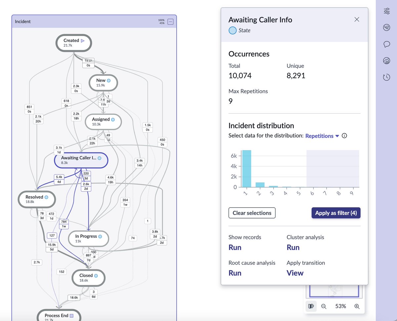Run Show records
The height and width of the screenshot is (321, 397).
pos(235,247)
